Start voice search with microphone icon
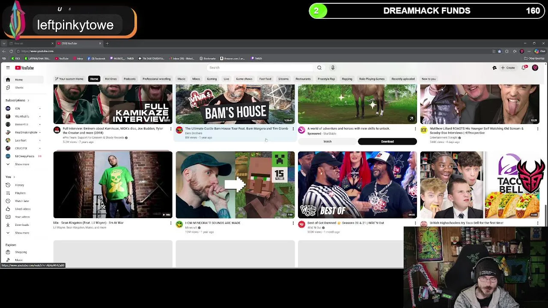Image resolution: width=548 pixels, height=308 pixels. pyautogui.click(x=333, y=68)
